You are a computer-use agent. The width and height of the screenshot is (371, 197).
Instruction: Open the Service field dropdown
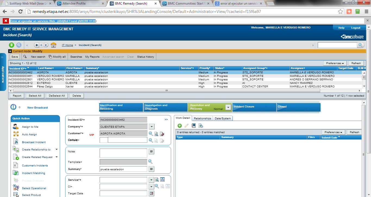pos(152,180)
